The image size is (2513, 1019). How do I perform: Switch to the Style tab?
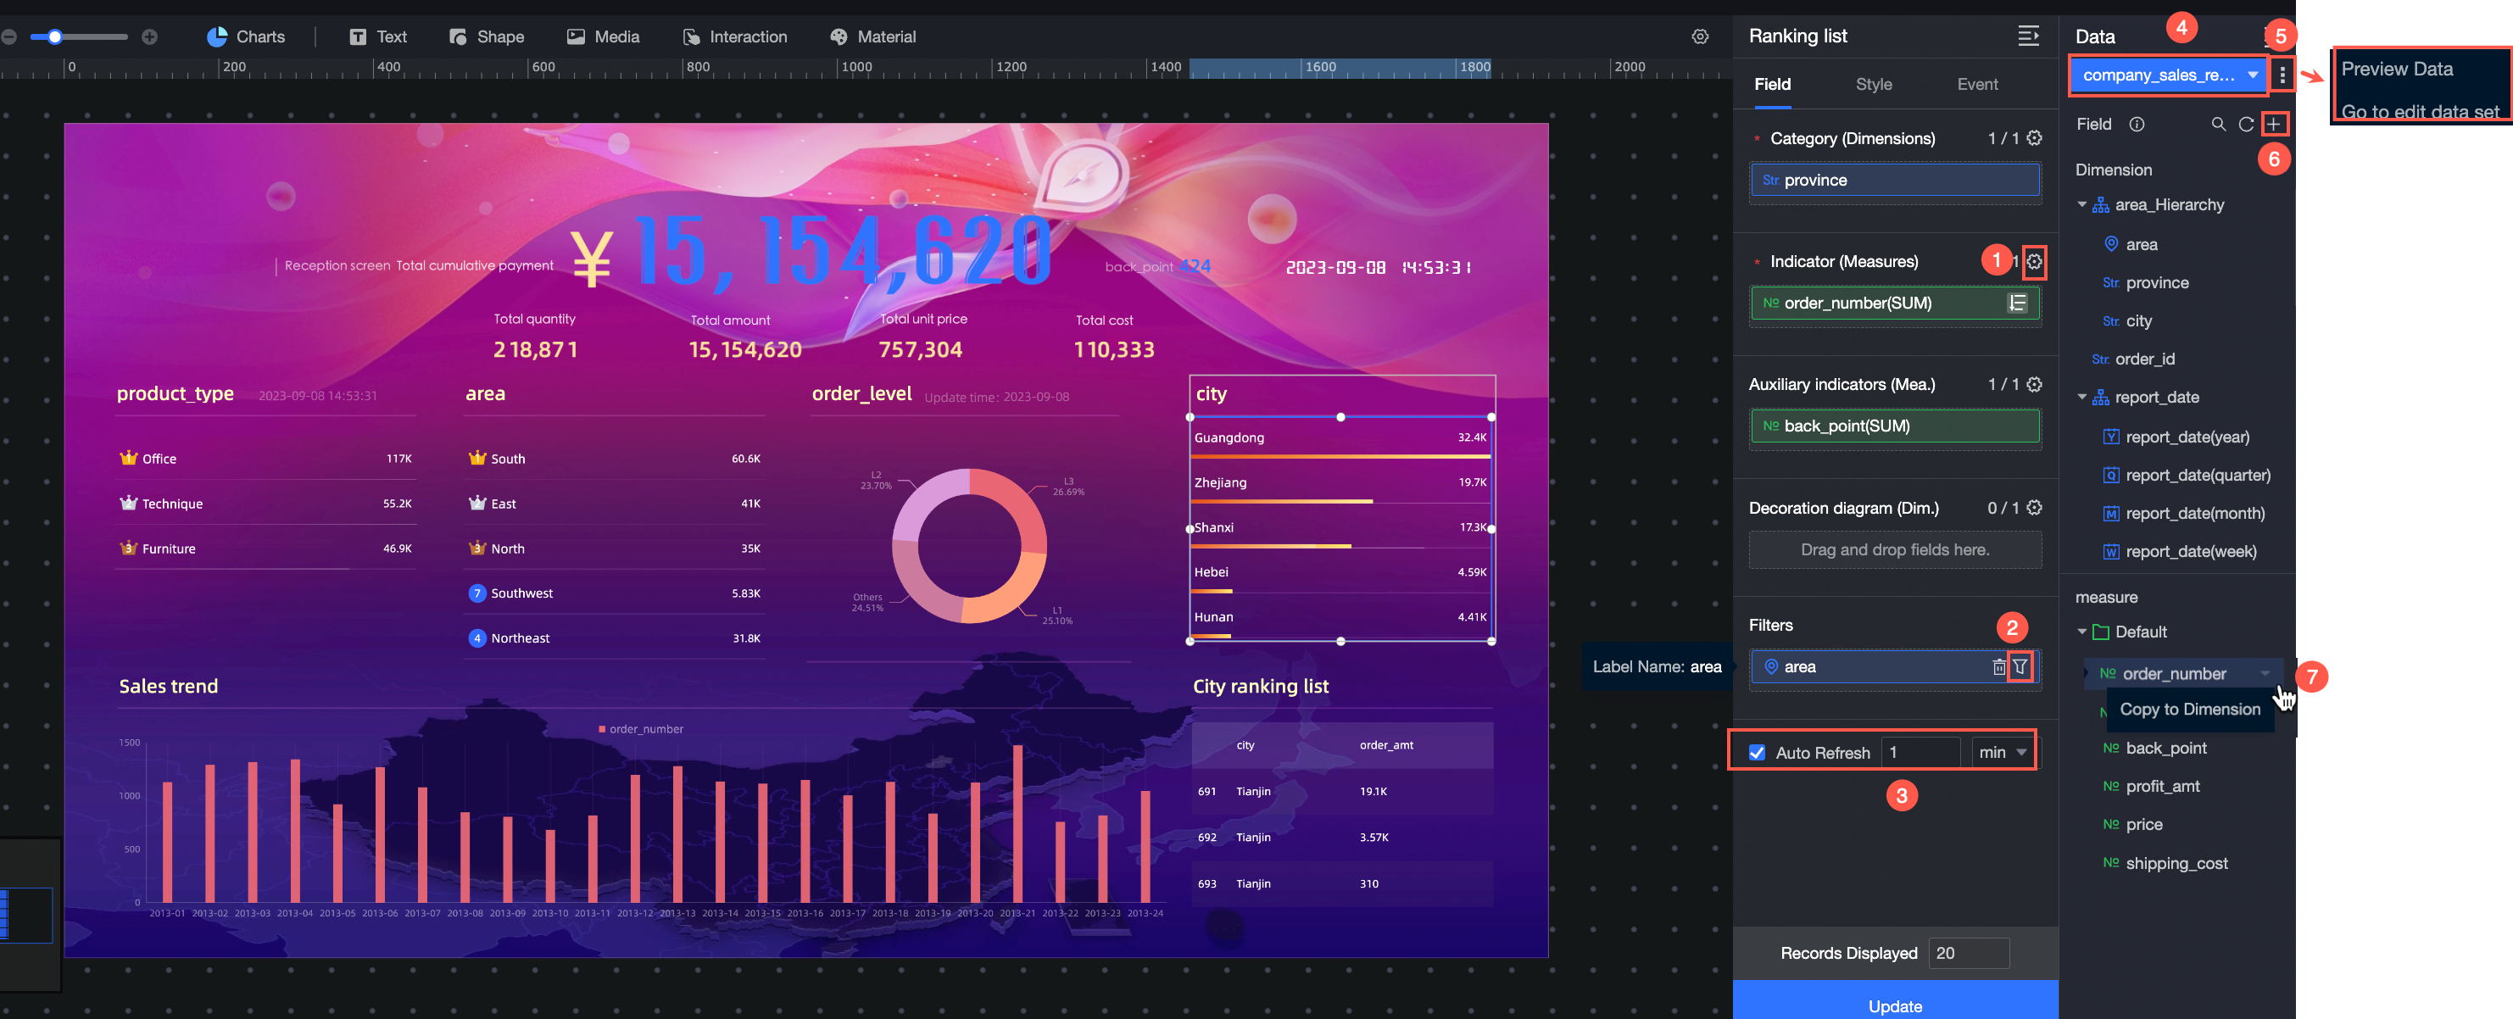pyautogui.click(x=1873, y=85)
